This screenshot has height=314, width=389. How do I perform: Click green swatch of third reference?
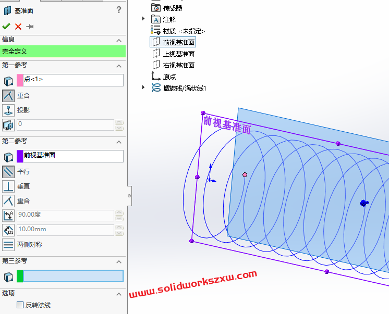[20, 276]
